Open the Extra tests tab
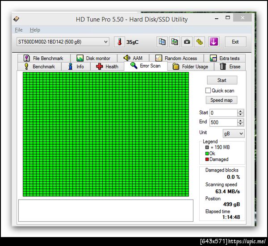Viewport: 268px width, 246px height. pos(225,58)
